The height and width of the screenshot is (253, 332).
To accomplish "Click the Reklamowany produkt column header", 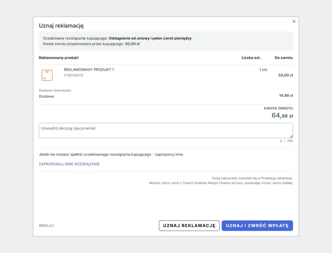I will [59, 58].
